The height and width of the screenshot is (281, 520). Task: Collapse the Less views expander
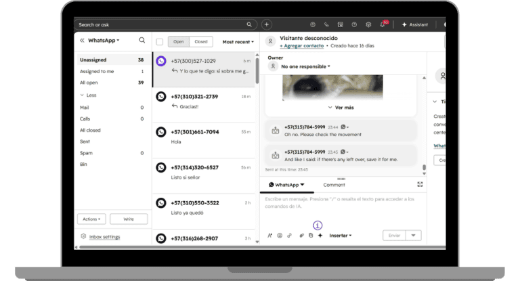coord(88,95)
